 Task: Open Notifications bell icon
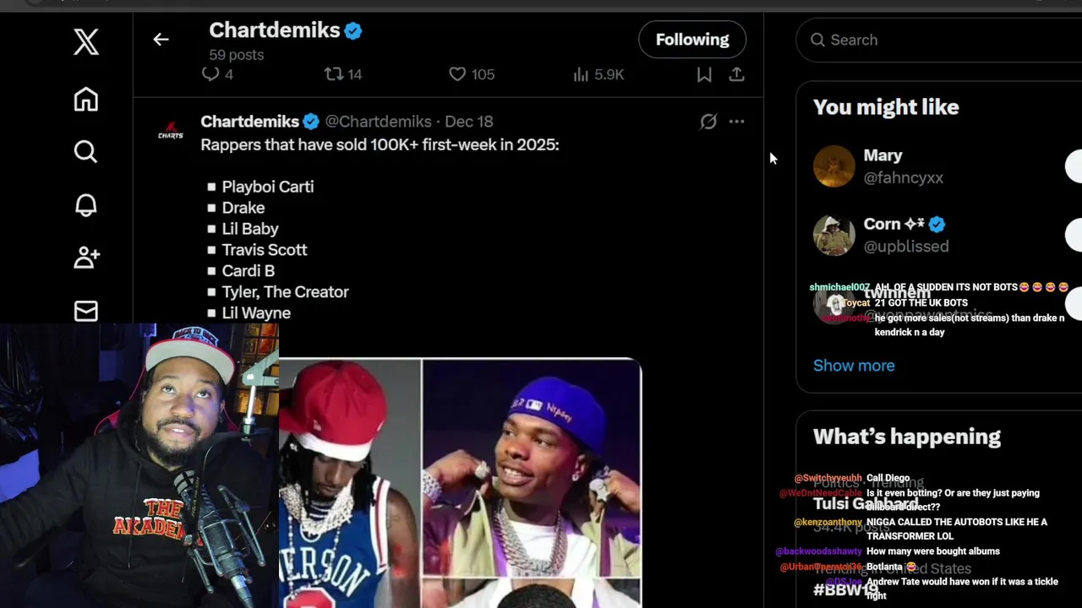(x=85, y=205)
